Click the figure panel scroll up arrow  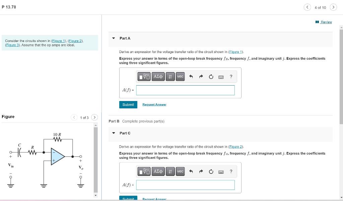tap(95, 125)
